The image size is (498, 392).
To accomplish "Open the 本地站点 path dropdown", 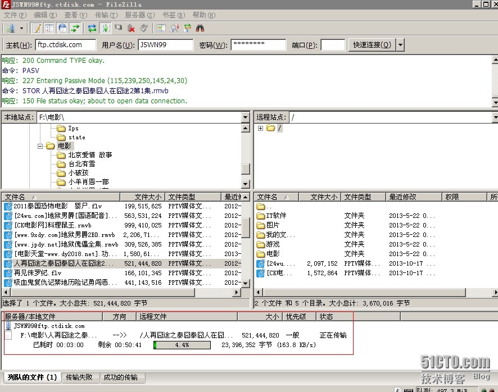I will [x=245, y=117].
